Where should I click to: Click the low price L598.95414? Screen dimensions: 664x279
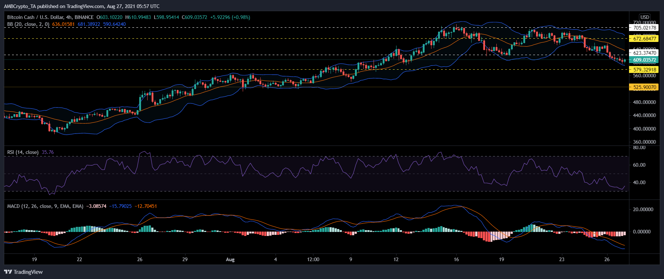(167, 17)
